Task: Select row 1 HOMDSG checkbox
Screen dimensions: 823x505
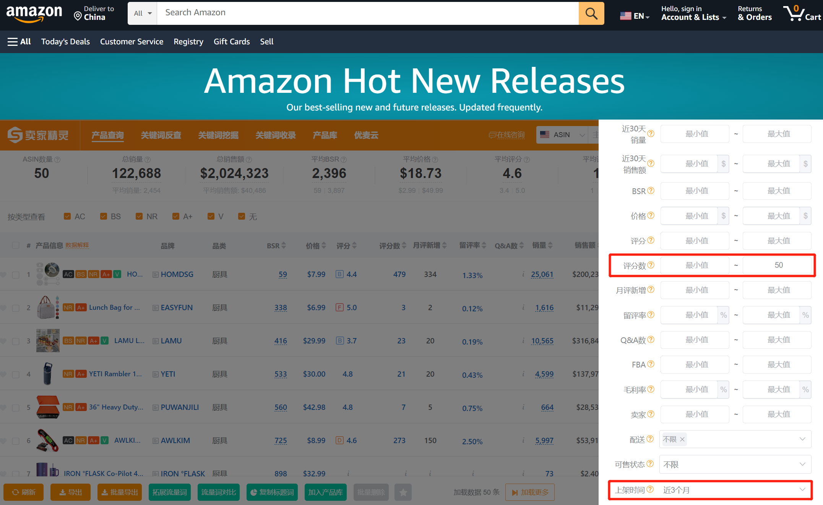Action: [16, 275]
